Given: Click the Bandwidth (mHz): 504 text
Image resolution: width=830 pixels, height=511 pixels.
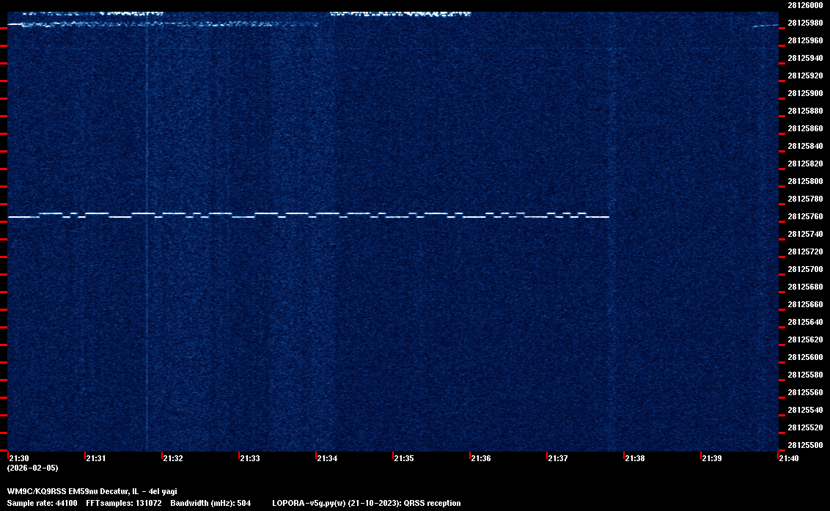Looking at the screenshot, I should point(210,503).
